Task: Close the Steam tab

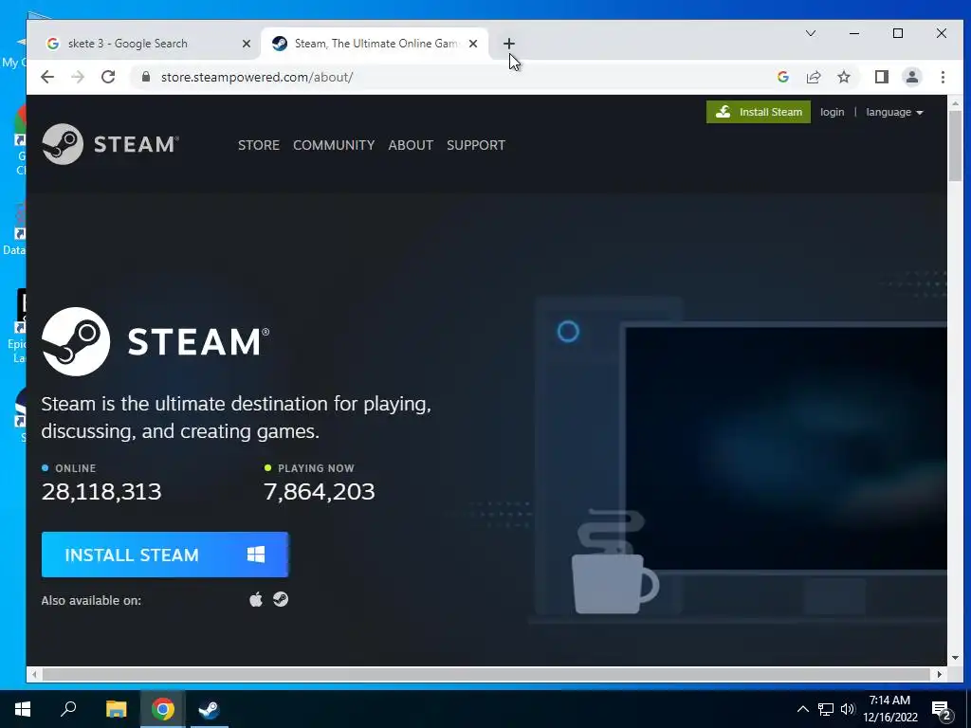Action: (x=473, y=44)
